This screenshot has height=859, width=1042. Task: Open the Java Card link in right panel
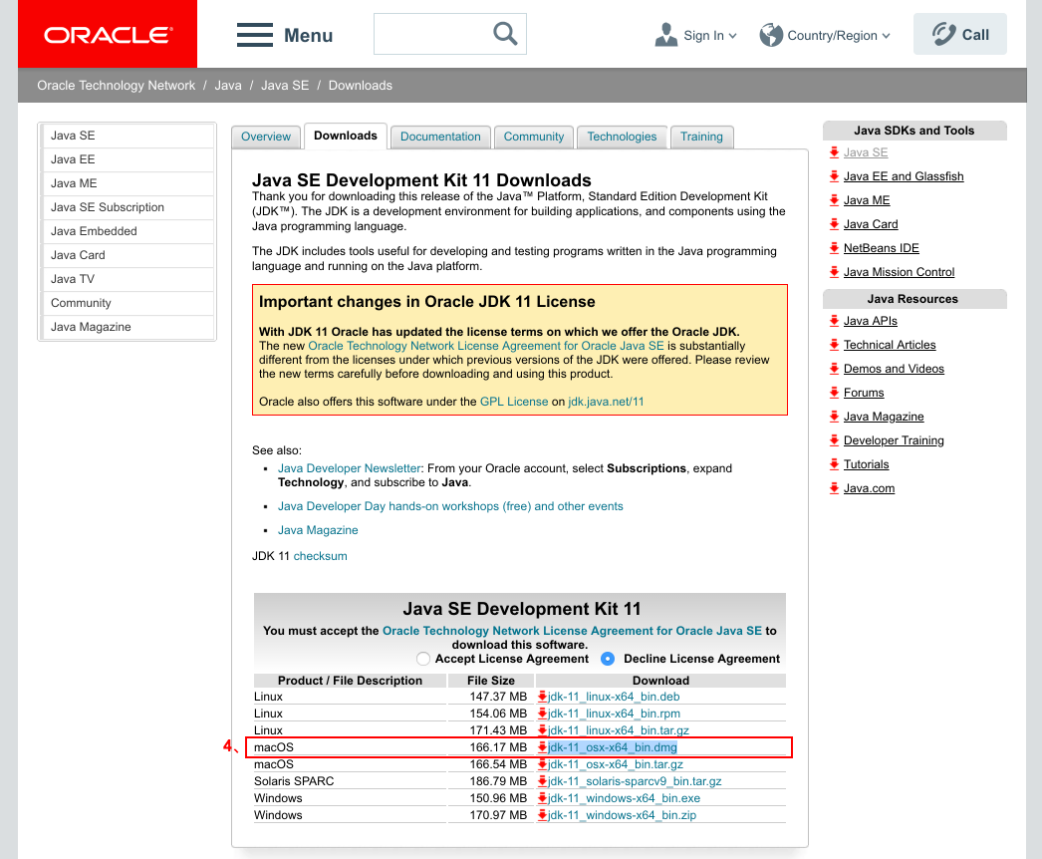(871, 224)
